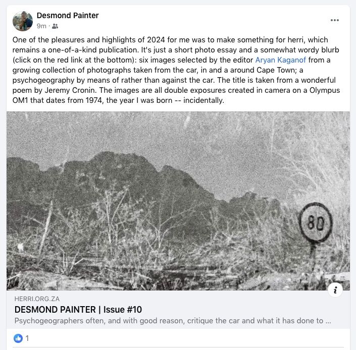
Task: View who reacted via count 1
Action: [x=27, y=338]
